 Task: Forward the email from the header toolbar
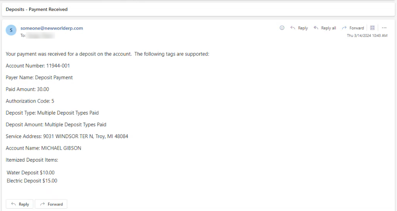point(353,28)
